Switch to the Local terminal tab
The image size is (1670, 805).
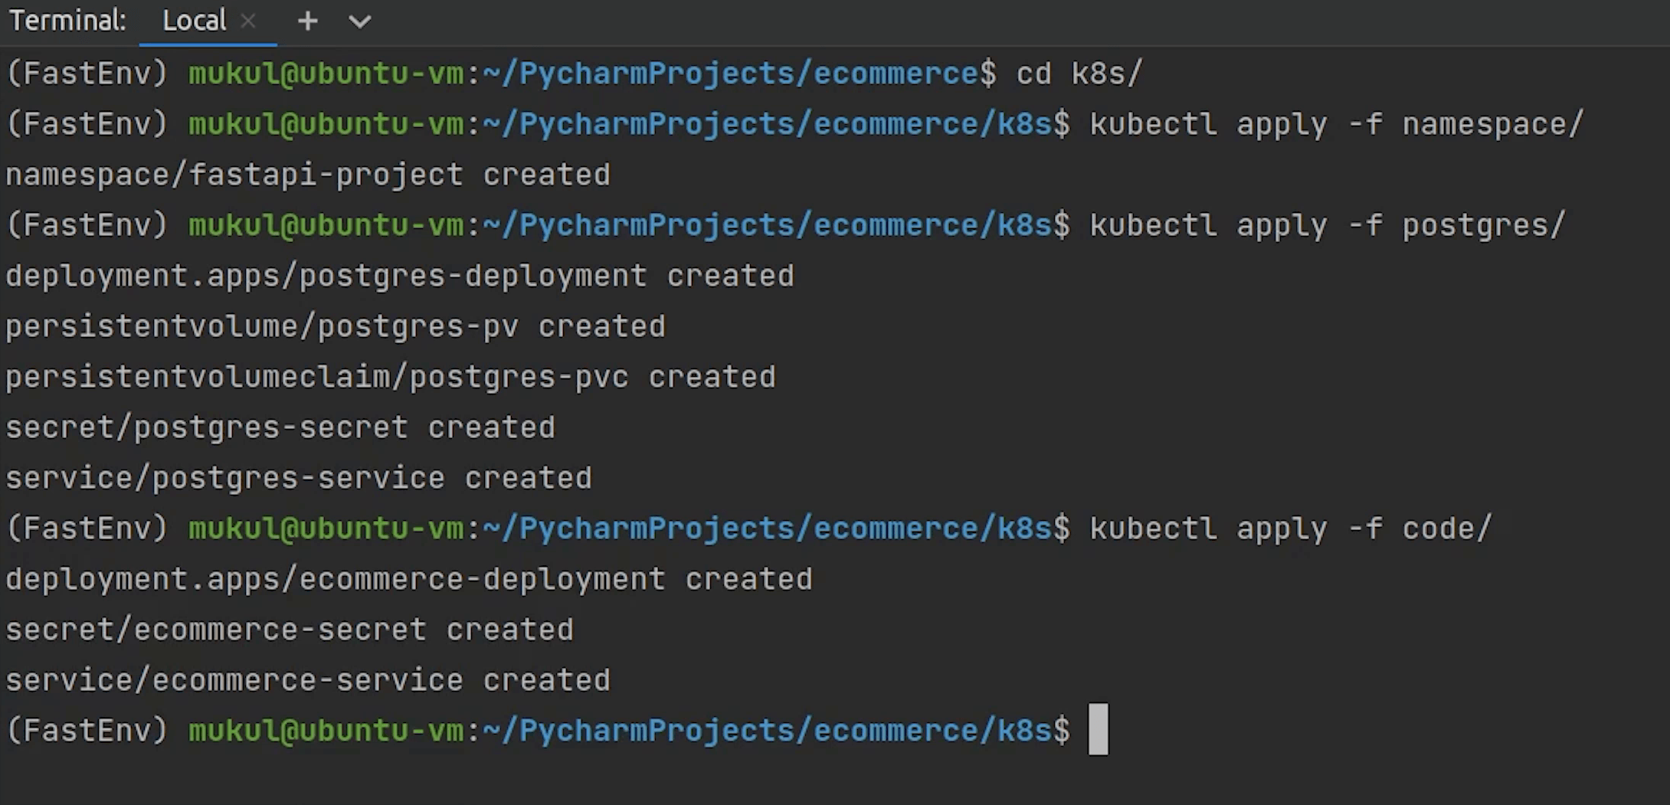pos(194,21)
